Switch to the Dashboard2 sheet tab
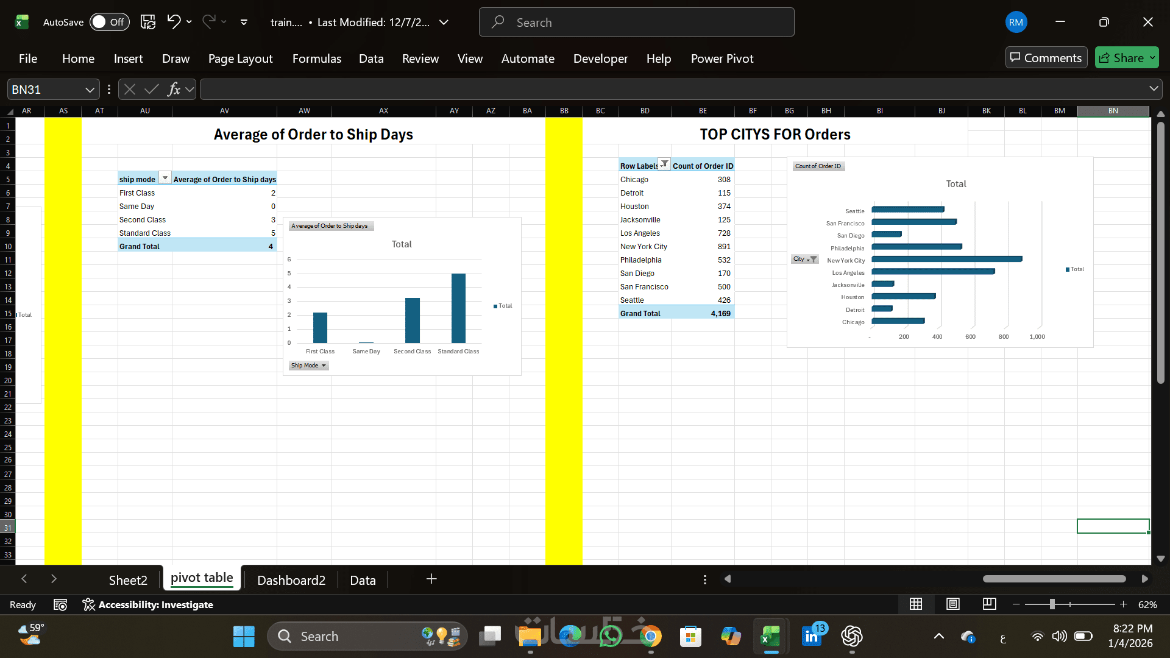The height and width of the screenshot is (658, 1170). (291, 580)
